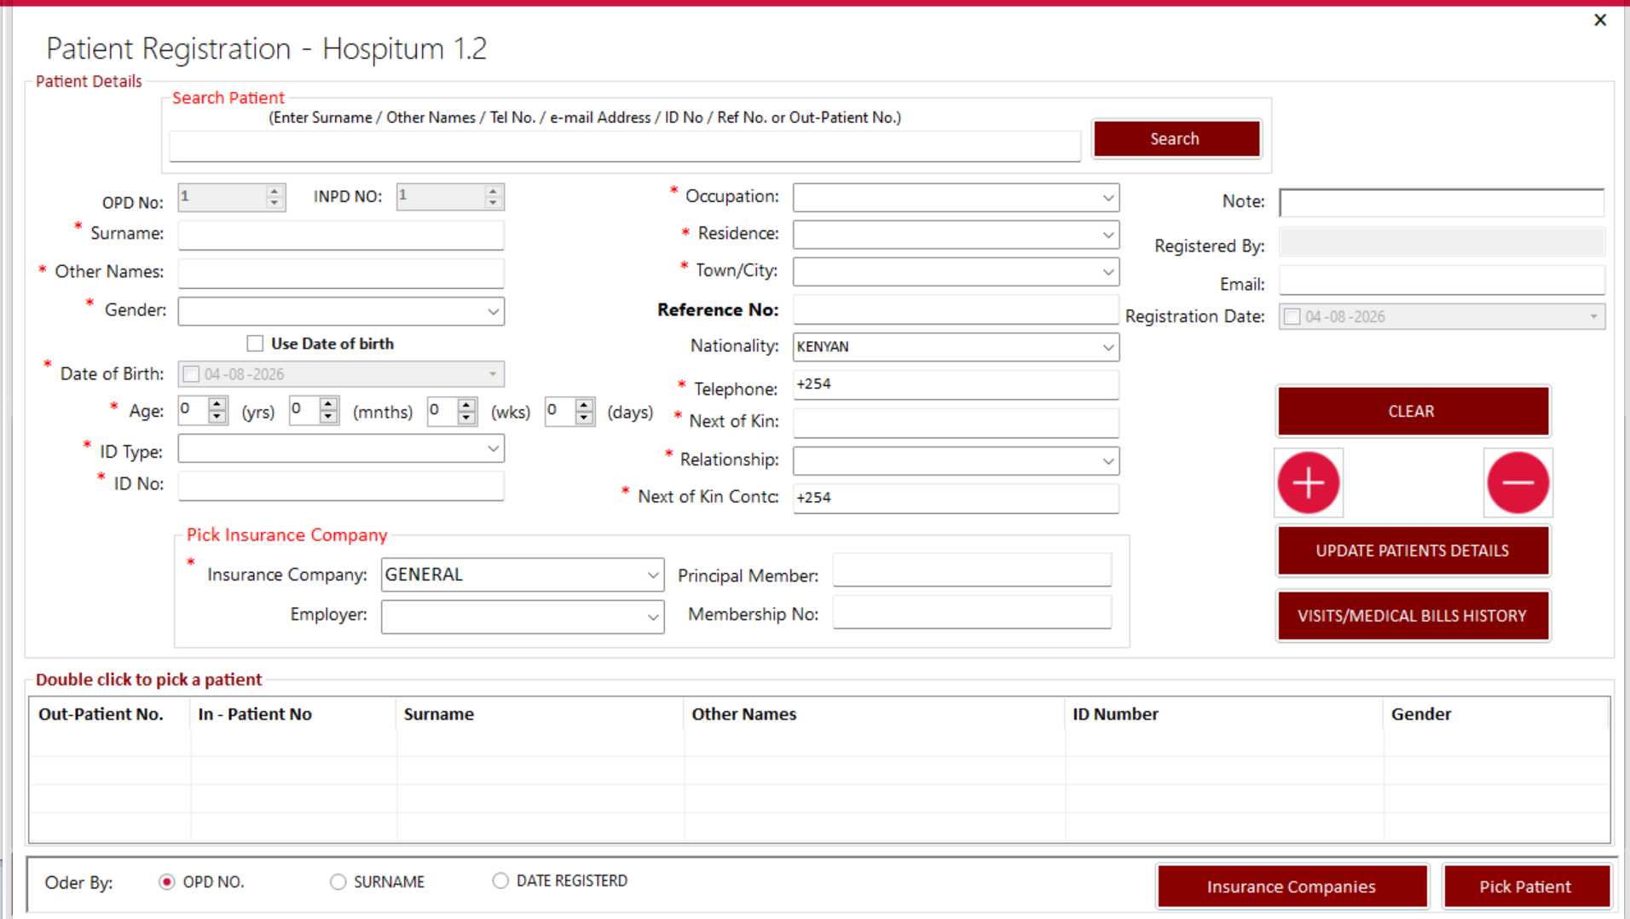Click the Next of Kin Contact field
The height and width of the screenshot is (919, 1630).
point(956,498)
